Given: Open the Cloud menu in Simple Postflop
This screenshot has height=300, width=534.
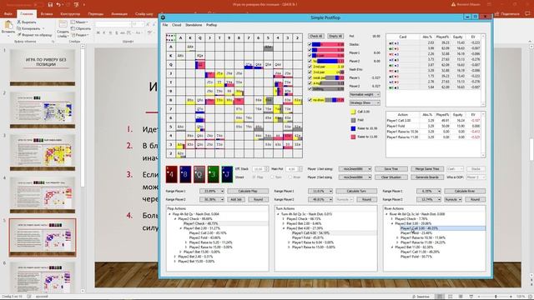Looking at the screenshot, I should tap(176, 25).
